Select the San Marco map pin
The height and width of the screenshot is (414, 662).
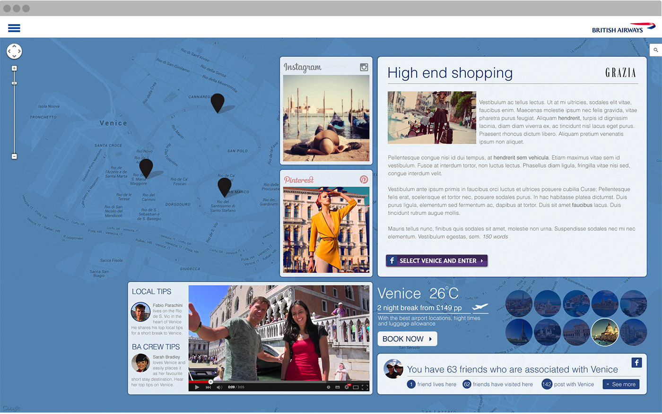coord(225,187)
